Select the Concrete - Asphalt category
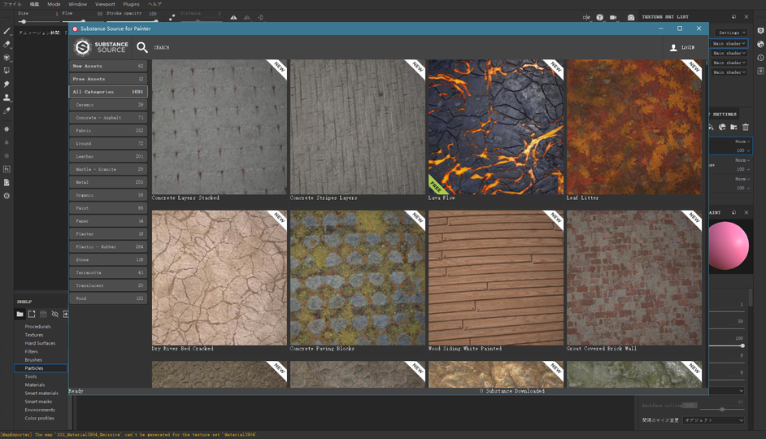Screen dimensions: 766x439 pos(108,118)
